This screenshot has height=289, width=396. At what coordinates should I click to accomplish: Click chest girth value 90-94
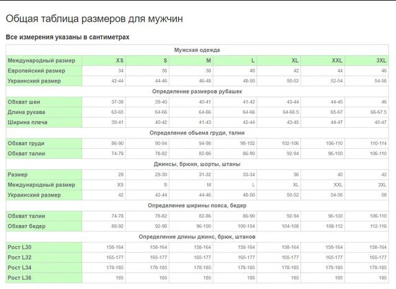coord(161,143)
